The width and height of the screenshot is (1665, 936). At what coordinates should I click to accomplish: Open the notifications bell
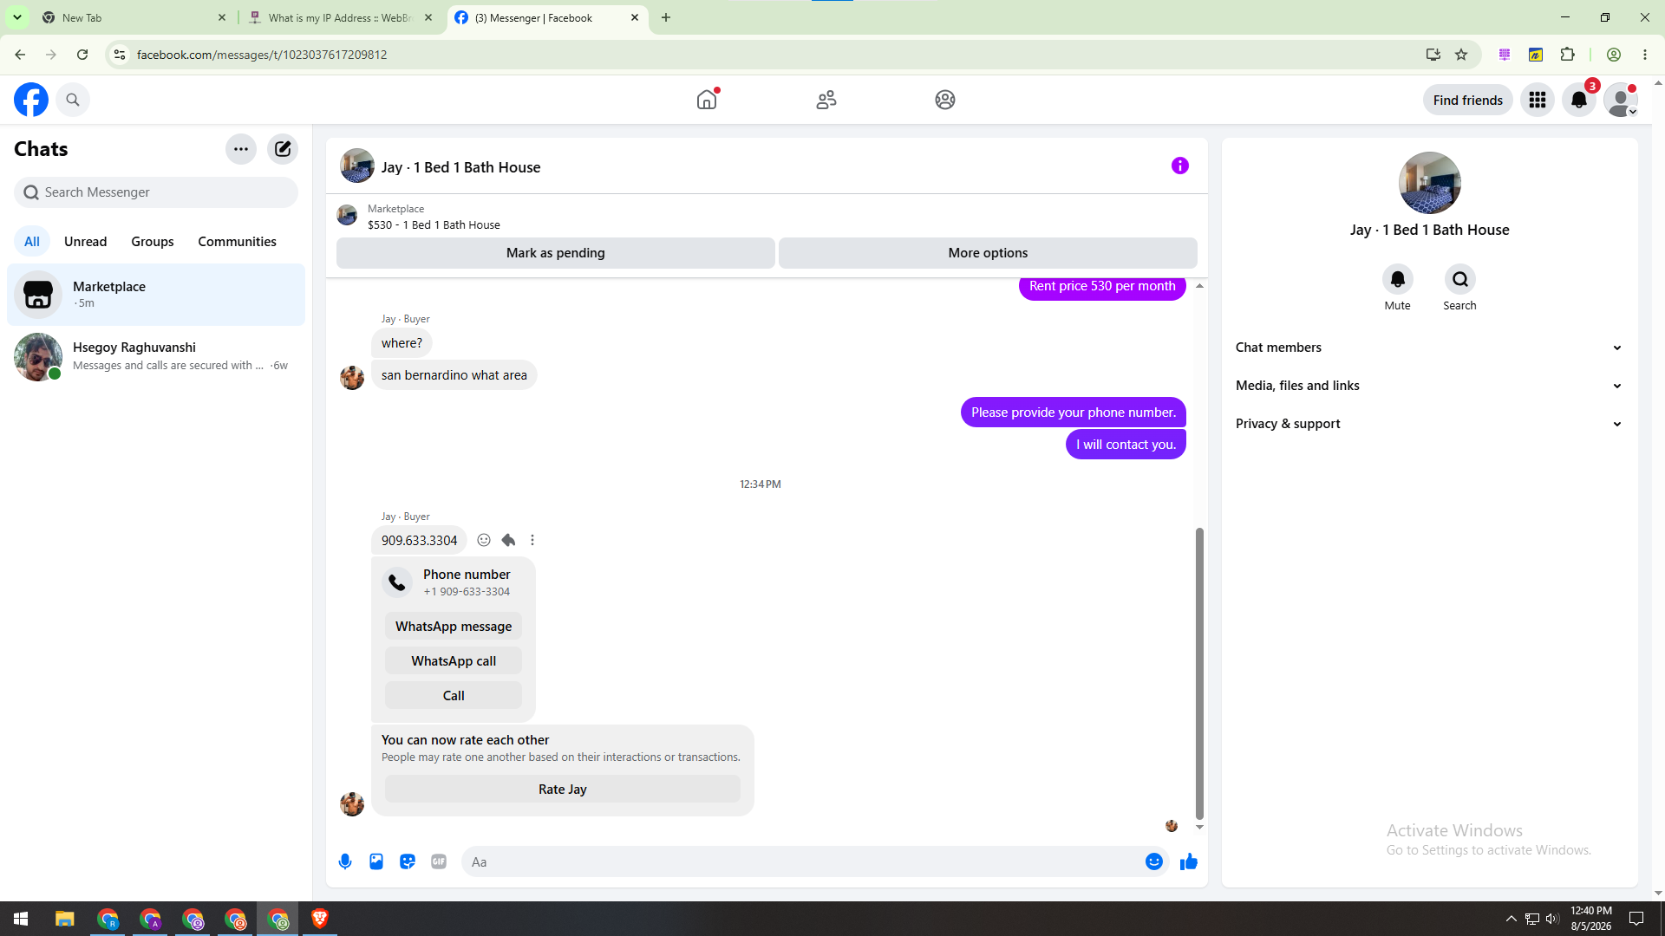click(1579, 100)
